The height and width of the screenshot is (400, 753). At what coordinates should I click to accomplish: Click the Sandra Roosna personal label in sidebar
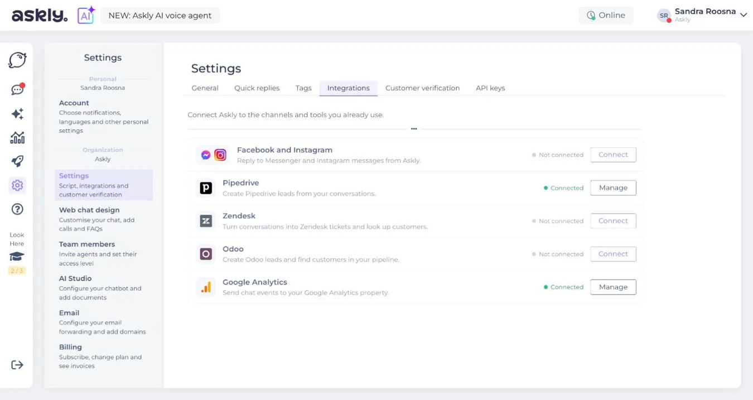[103, 88]
